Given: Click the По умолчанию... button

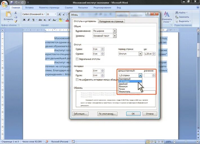Looking at the screenshot, I should pos(107,114).
